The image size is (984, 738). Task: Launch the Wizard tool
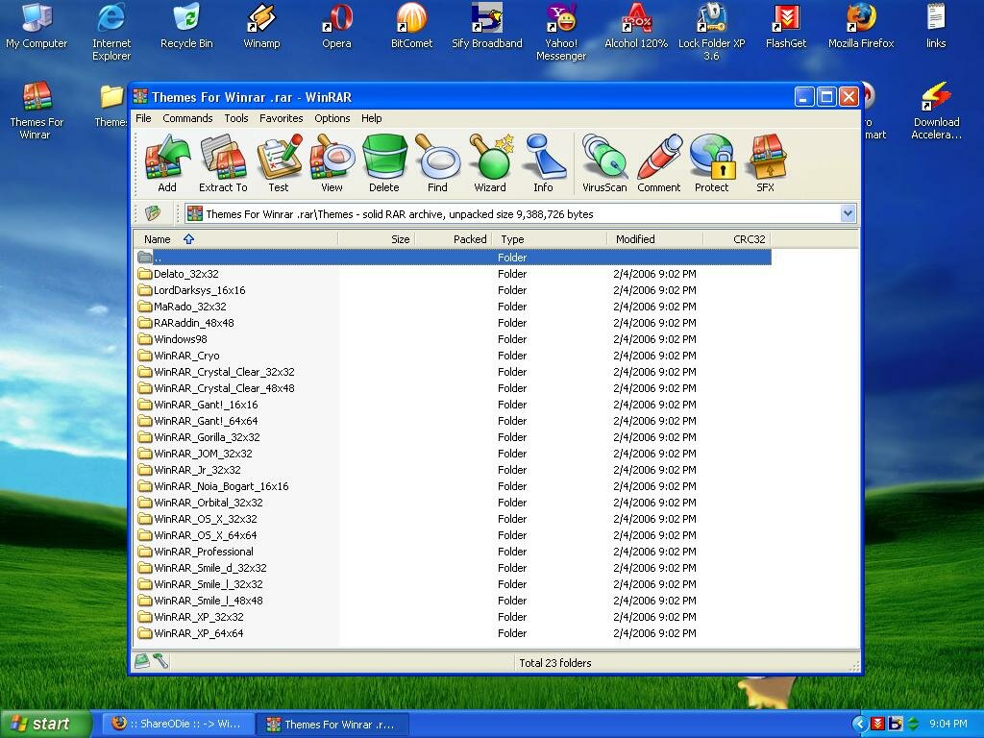click(x=490, y=162)
